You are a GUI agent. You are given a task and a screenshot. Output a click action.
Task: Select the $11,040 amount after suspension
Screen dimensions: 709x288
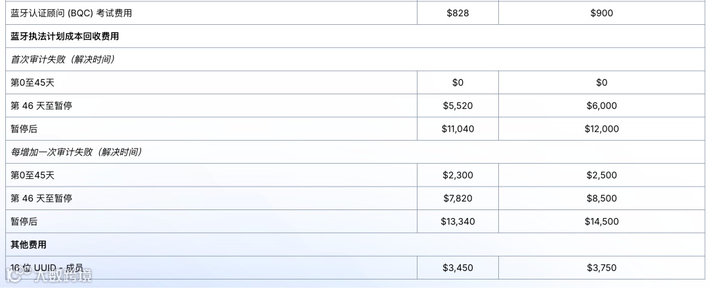[458, 129]
